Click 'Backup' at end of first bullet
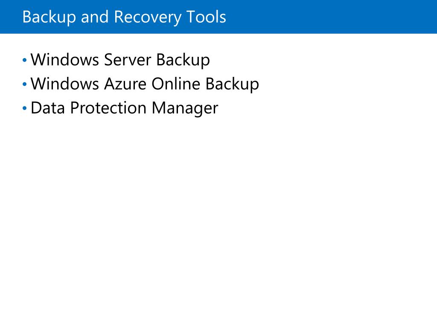Image resolution: width=437 pixels, height=328 pixels. click(183, 61)
